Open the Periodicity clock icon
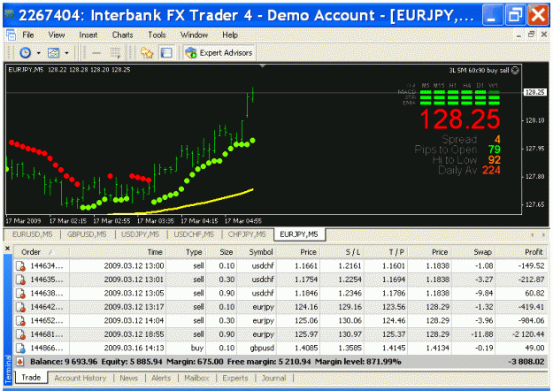Screen dimensions: 553x391 [25, 53]
